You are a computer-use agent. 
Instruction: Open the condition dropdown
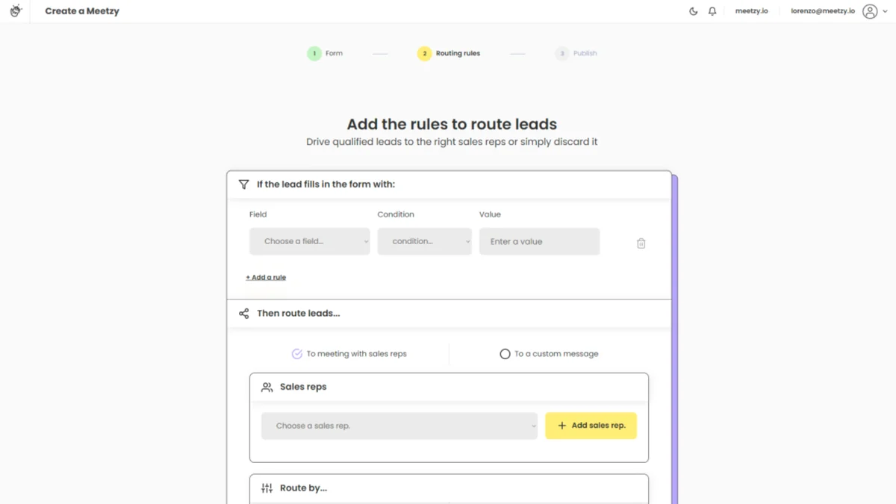[x=424, y=241]
